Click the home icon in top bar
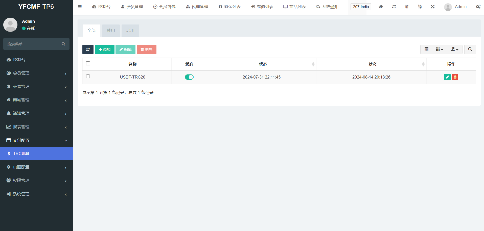Screen dimensions: 484x231 click(x=381, y=7)
